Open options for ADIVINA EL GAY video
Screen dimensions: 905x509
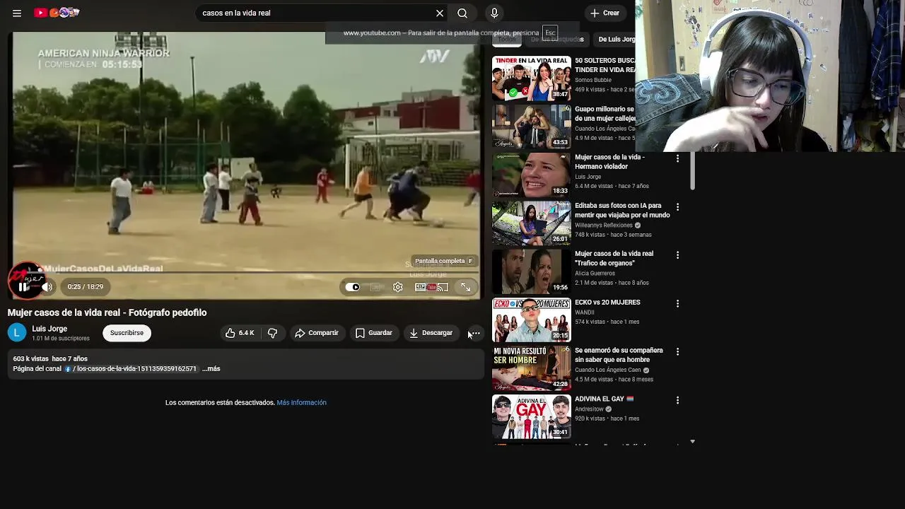(x=677, y=400)
